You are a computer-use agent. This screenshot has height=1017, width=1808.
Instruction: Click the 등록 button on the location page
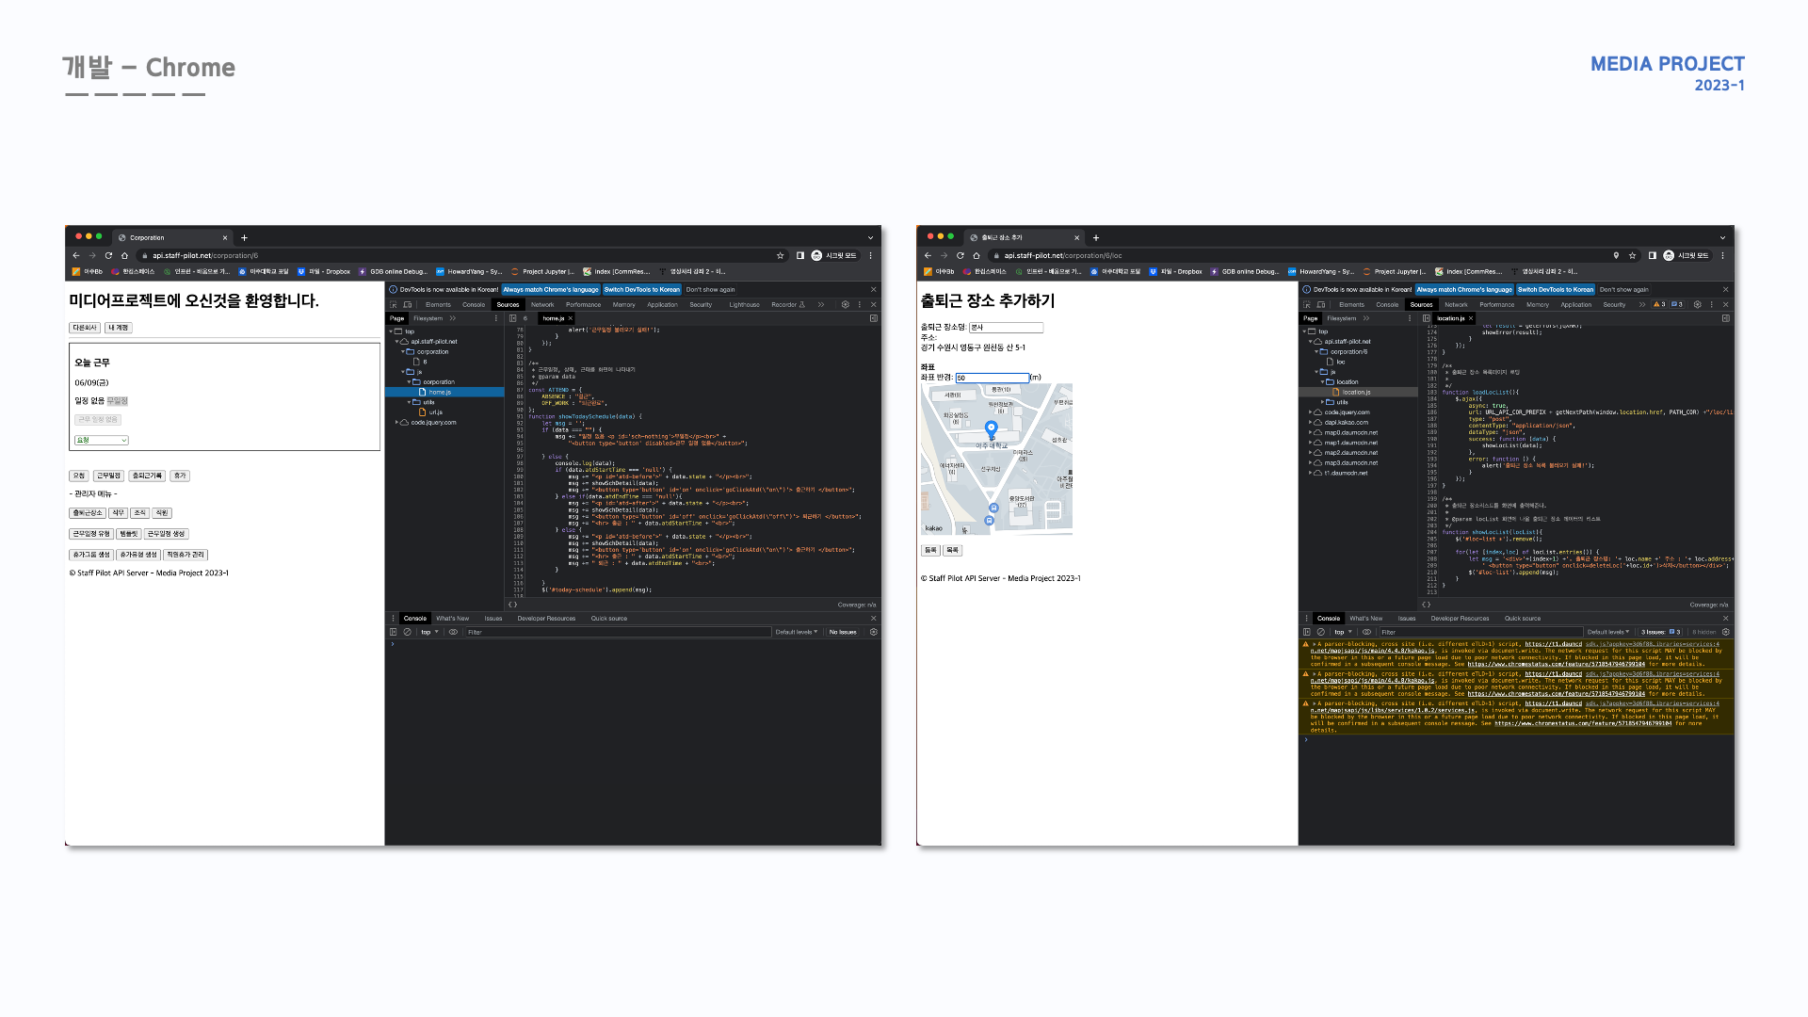(930, 549)
